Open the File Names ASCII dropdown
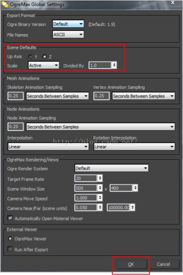Image resolution: width=183 pixels, height=275 pixels. (x=68, y=35)
